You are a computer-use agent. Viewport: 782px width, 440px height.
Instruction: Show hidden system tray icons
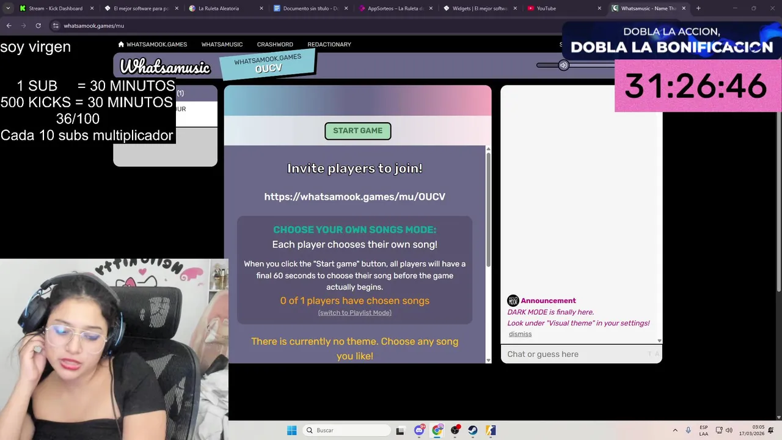click(675, 430)
